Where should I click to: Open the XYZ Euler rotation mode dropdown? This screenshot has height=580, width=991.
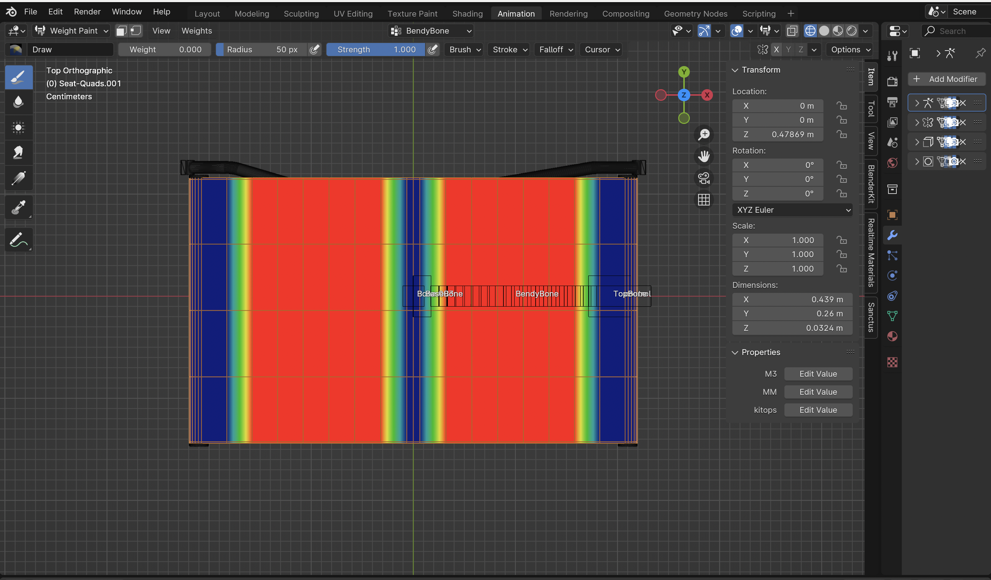(x=792, y=210)
